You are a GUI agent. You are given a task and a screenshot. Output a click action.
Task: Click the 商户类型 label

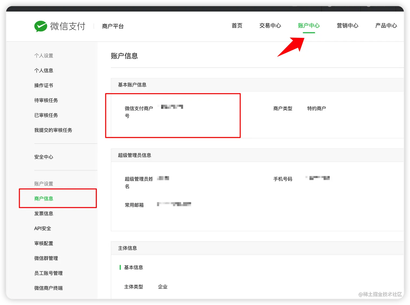(283, 108)
